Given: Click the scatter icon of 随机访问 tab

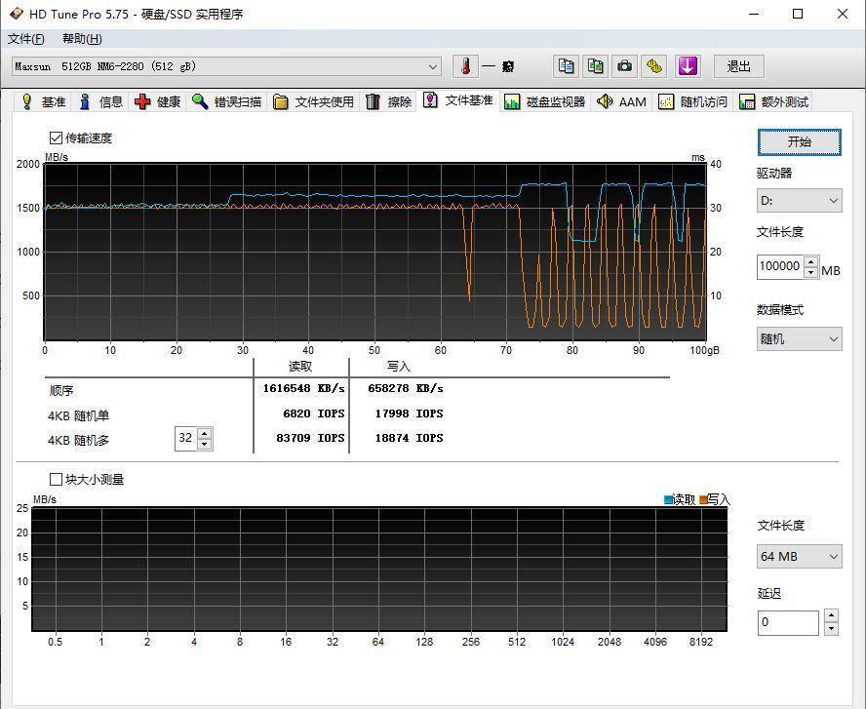Looking at the screenshot, I should pyautogui.click(x=666, y=102).
